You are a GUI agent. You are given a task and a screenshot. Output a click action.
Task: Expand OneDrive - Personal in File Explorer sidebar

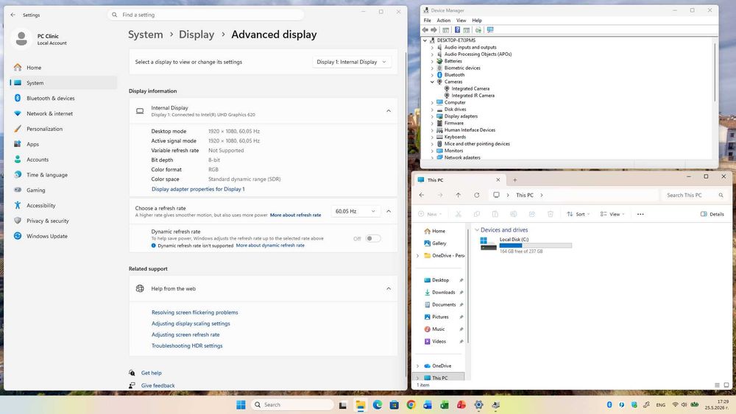click(x=418, y=256)
